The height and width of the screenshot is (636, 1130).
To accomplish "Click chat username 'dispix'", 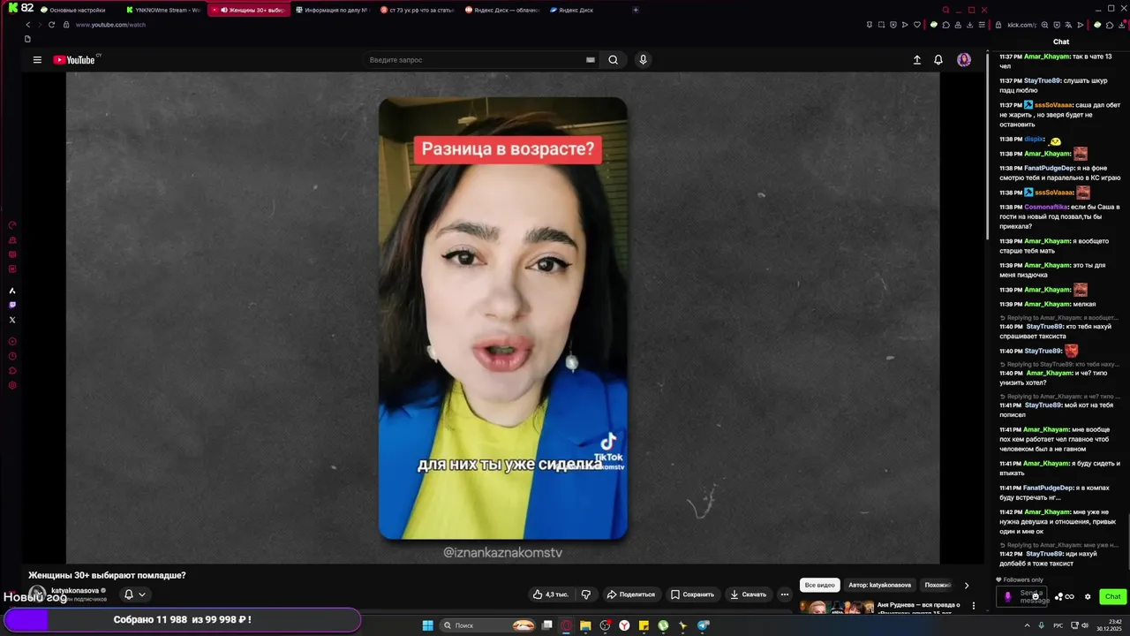I will pos(1034,139).
